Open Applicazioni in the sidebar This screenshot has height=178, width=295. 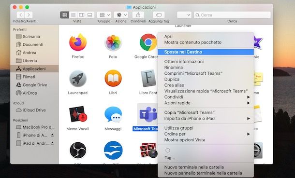[x=34, y=68]
